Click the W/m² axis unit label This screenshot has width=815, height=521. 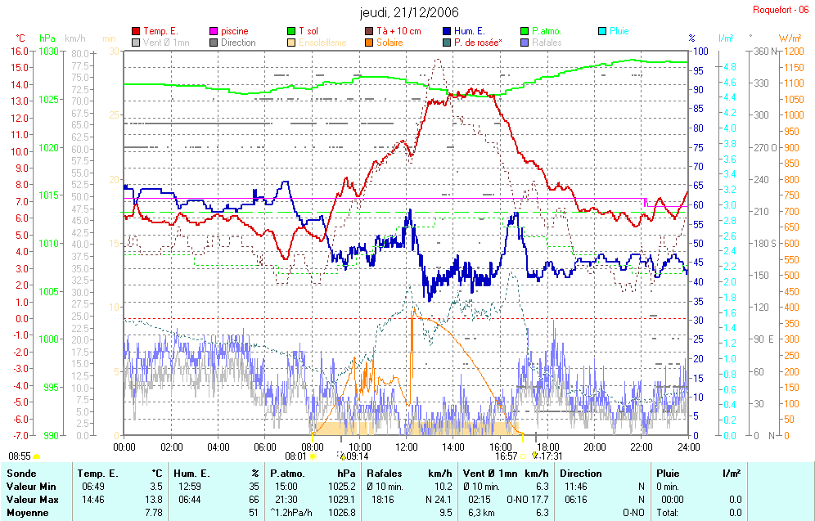tap(790, 38)
